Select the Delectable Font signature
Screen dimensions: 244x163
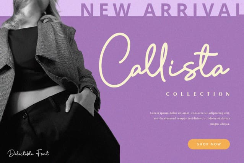(x=28, y=153)
